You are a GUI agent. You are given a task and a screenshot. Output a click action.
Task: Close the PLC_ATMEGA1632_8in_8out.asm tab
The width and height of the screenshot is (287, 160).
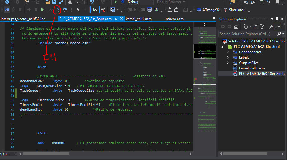[x=121, y=19]
